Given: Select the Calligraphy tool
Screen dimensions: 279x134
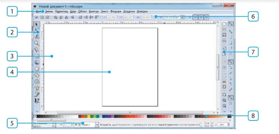Looking at the screenshot, I should [x=37, y=101].
